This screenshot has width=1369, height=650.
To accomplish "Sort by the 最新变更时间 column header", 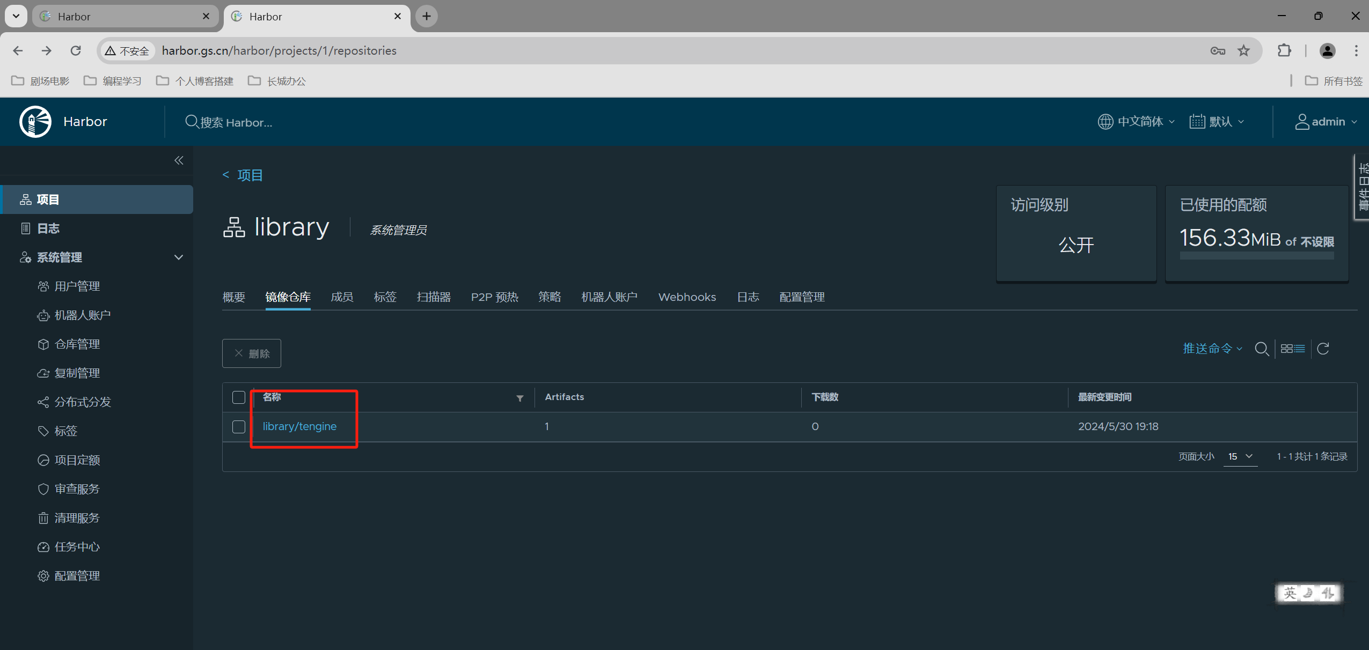I will point(1105,397).
